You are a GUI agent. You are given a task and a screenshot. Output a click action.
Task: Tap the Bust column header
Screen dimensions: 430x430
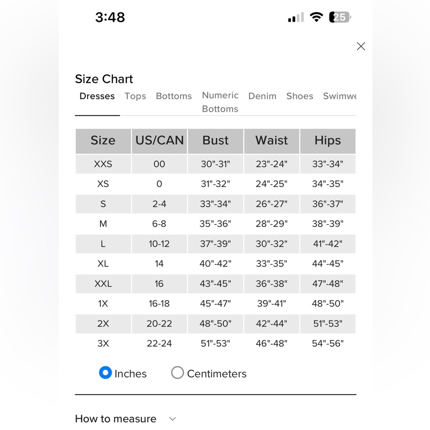[215, 141]
